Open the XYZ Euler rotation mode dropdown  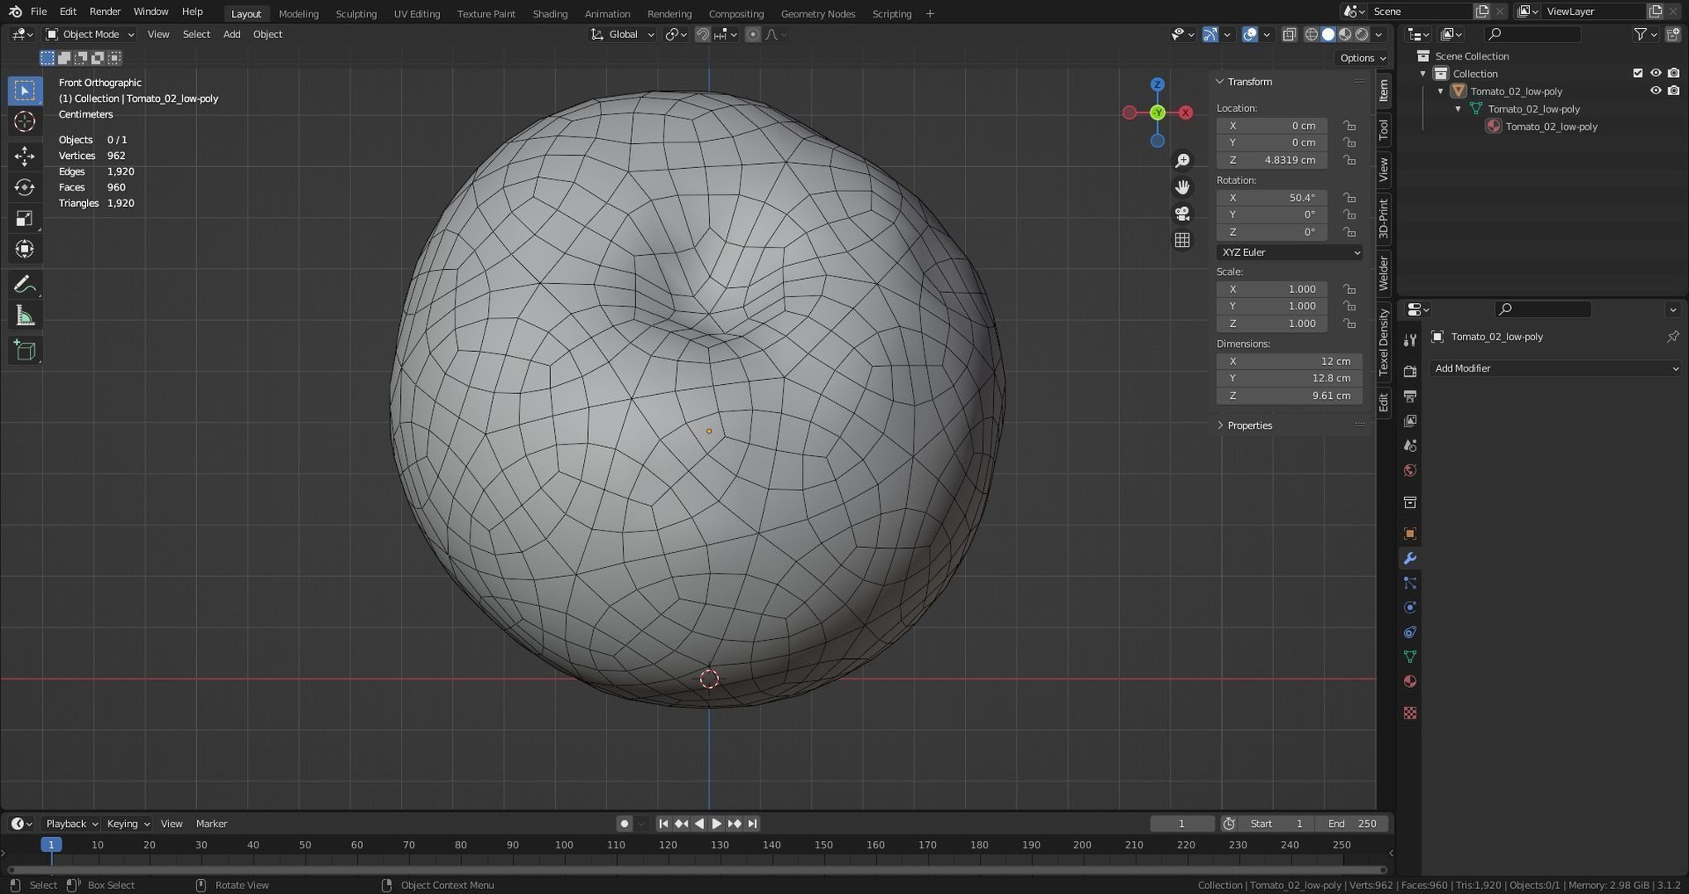(1290, 252)
